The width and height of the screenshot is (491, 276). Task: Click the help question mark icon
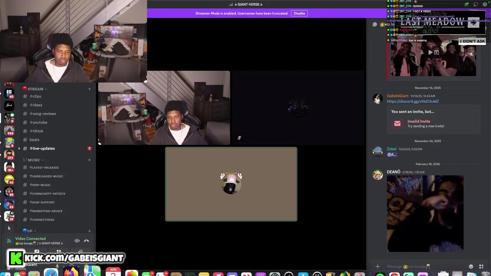pos(485,4)
